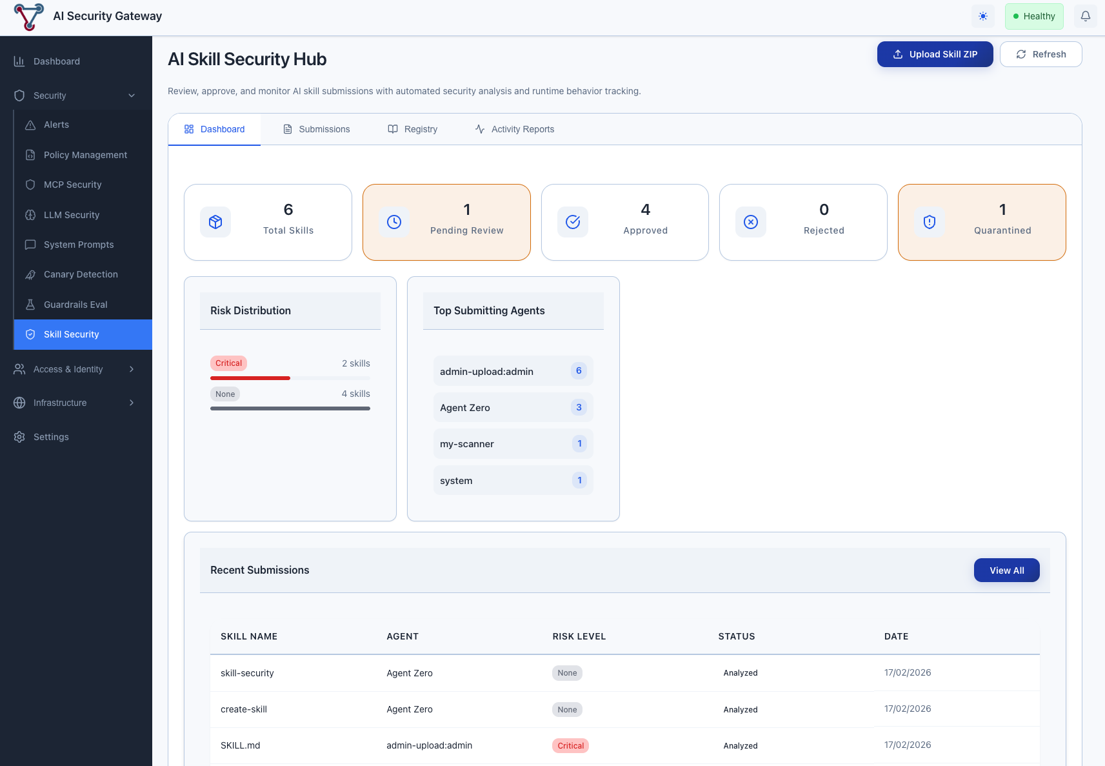1105x766 pixels.
Task: Open the Activity Reports tab
Action: point(515,129)
